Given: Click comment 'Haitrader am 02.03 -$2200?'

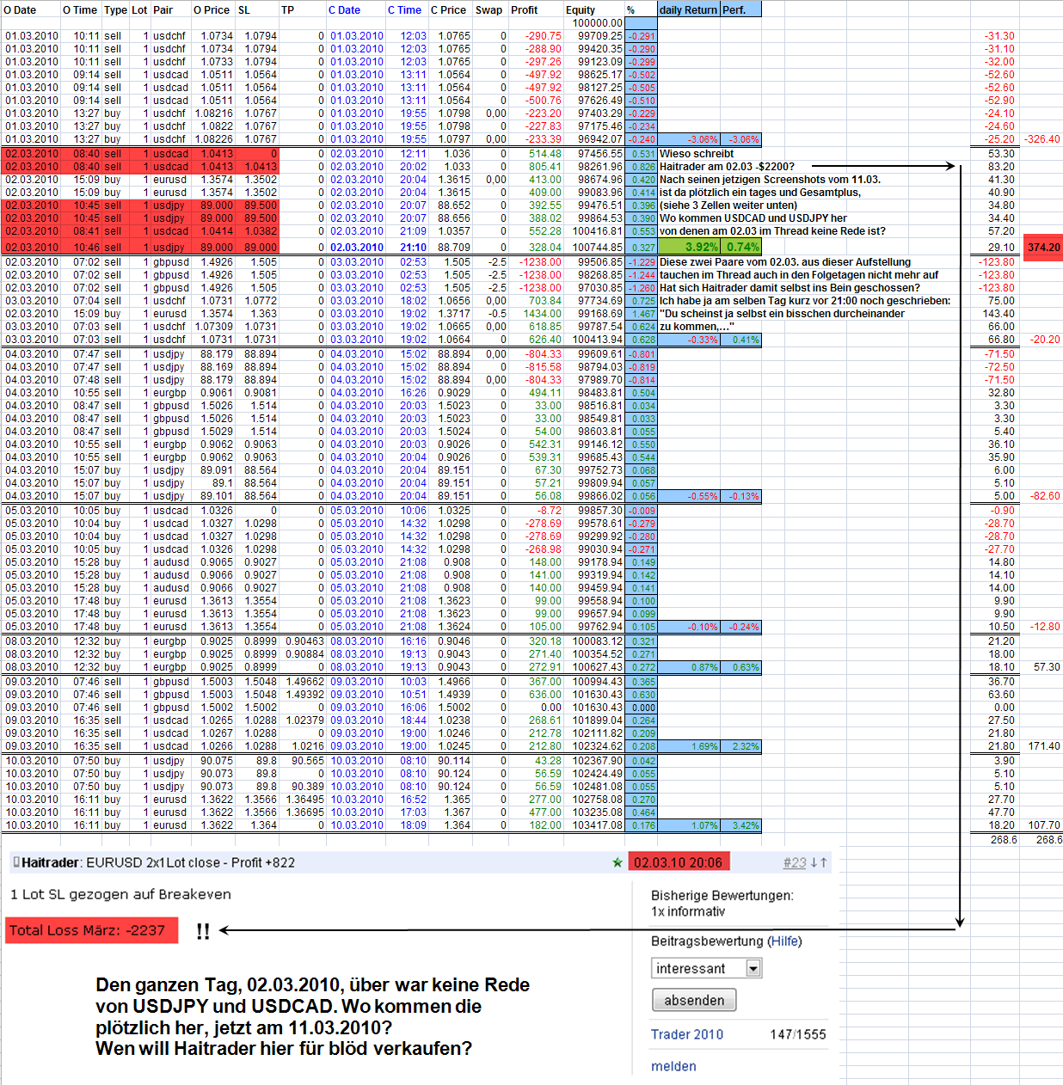Looking at the screenshot, I should point(727,167).
